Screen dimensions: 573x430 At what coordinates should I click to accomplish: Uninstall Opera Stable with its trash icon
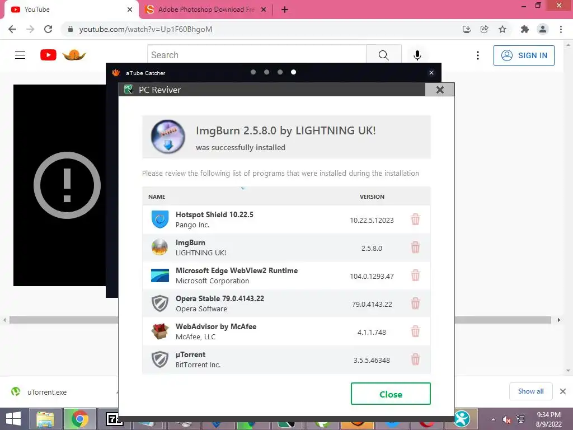415,303
